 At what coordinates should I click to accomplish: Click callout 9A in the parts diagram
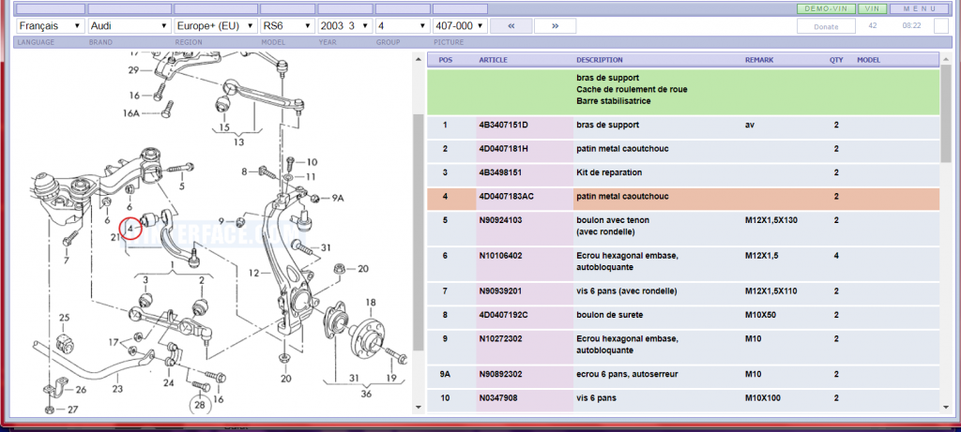338,199
